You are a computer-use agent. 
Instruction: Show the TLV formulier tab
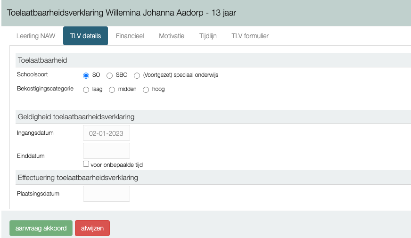pyautogui.click(x=250, y=36)
